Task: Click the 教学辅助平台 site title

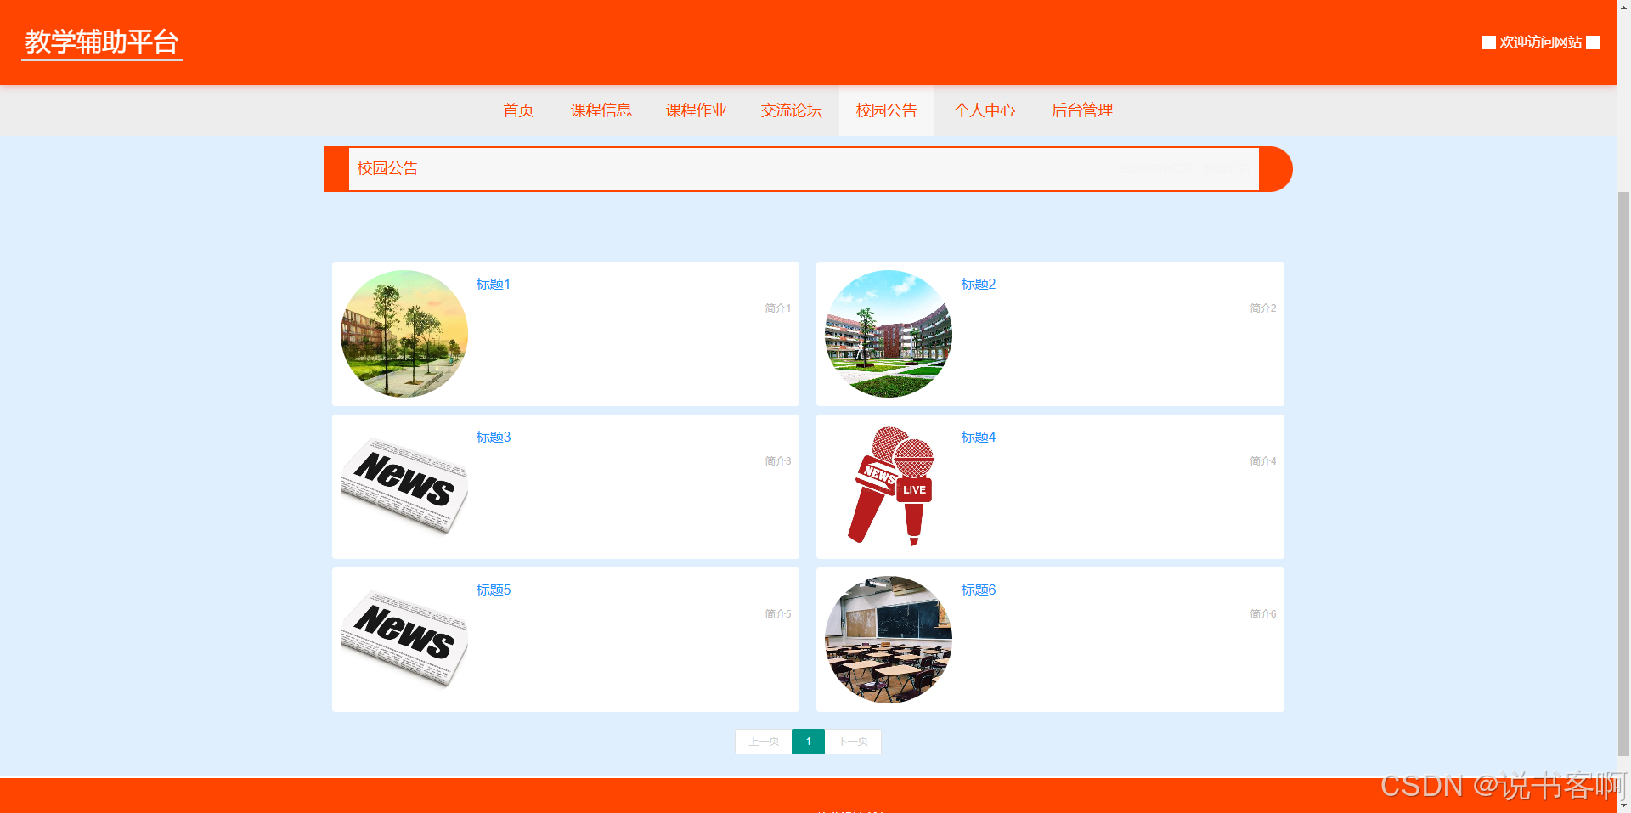Action: click(x=102, y=42)
